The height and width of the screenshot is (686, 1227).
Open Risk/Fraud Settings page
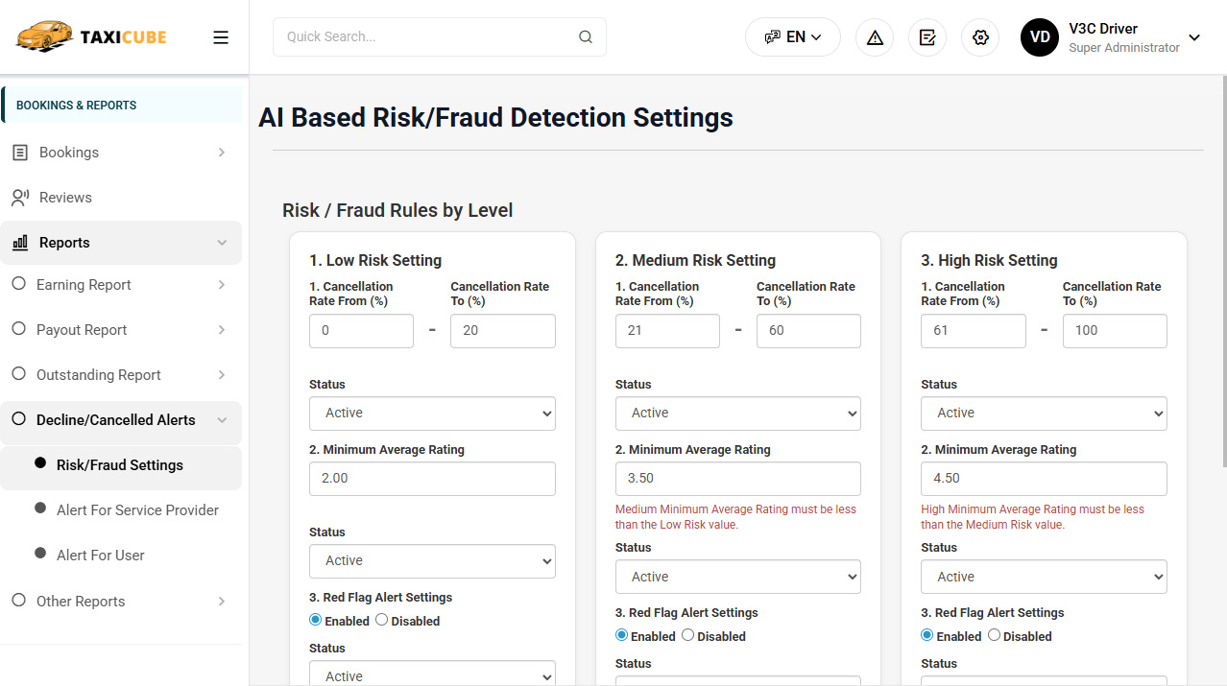click(x=121, y=465)
